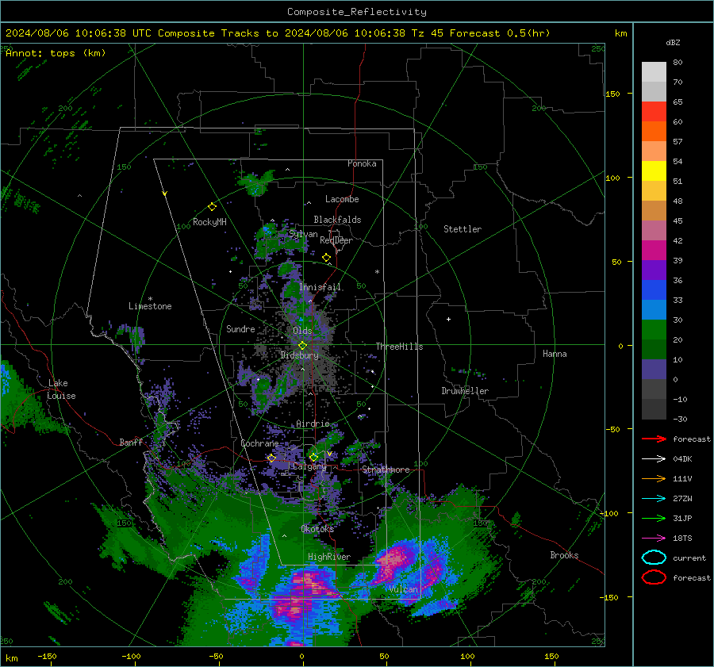This screenshot has height=667, width=714.
Task: Click the UTC Composite Tracks timestamp header
Action: tap(278, 33)
